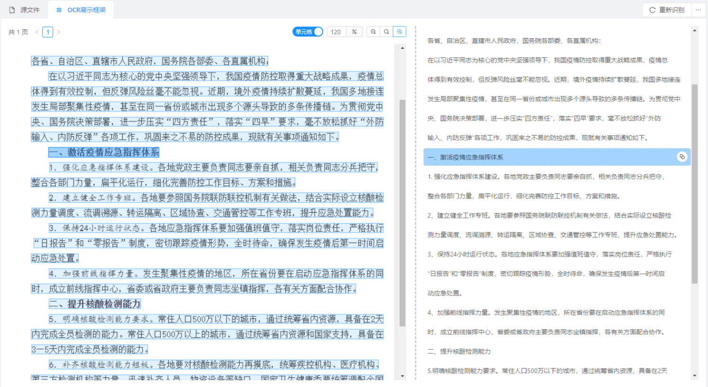Switch to the OCR展示框架 tab
Viewport: 708px width, 387px height.
pyautogui.click(x=81, y=9)
